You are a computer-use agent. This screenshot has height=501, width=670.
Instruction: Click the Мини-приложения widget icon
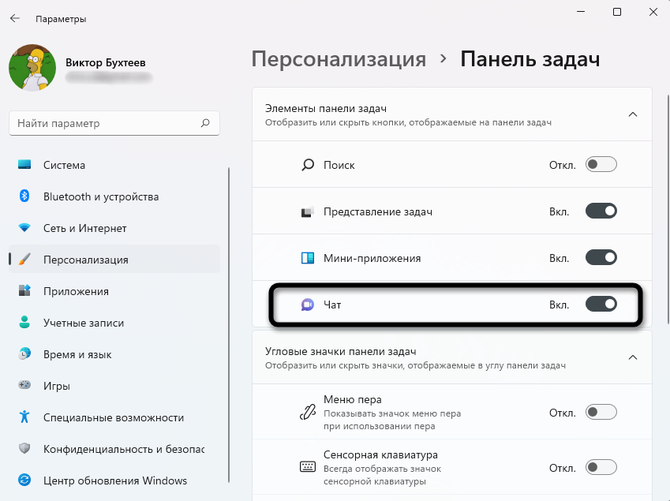click(308, 258)
